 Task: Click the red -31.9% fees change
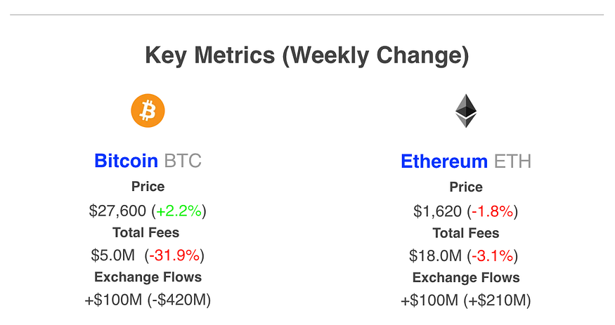[x=174, y=256]
